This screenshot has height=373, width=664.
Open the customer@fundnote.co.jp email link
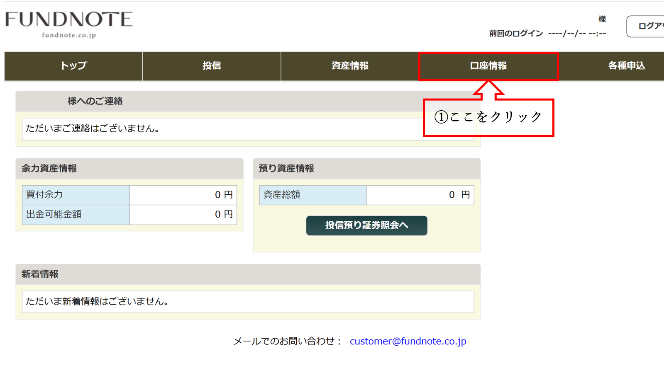(x=408, y=341)
